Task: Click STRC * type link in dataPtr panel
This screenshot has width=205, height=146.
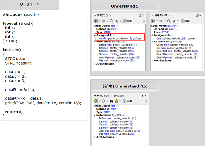Action: [x=166, y=32]
